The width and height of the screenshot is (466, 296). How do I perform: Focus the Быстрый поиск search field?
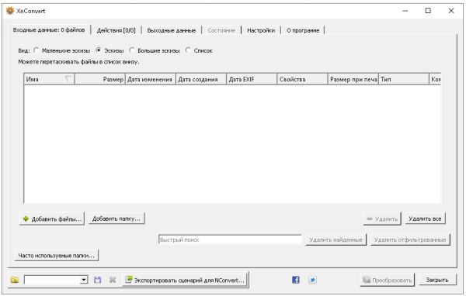pos(230,239)
